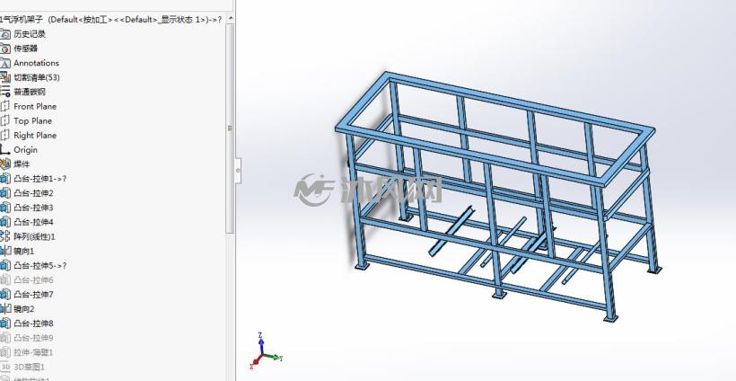This screenshot has height=381, width=736.
Task: Click the 镜向2 mirror feature
Action: pos(24,308)
